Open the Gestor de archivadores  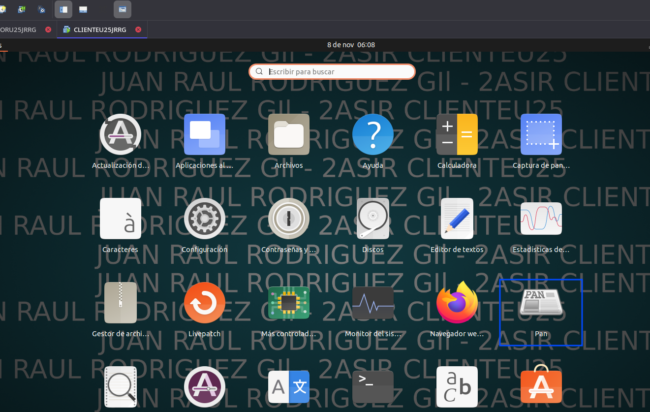[x=121, y=303]
